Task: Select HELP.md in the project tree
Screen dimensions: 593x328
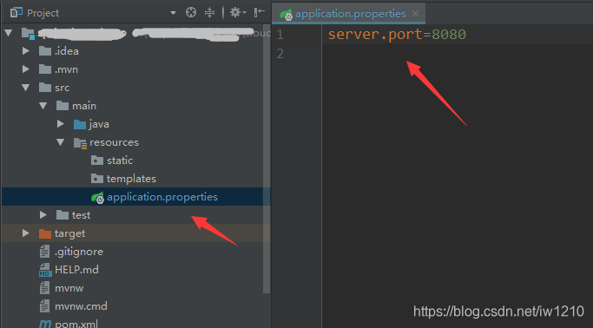Action: [76, 270]
